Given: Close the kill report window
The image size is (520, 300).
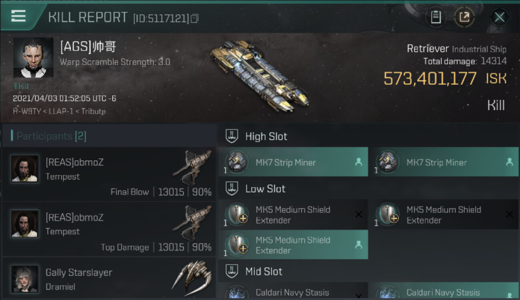Looking at the screenshot, I should 499,17.
